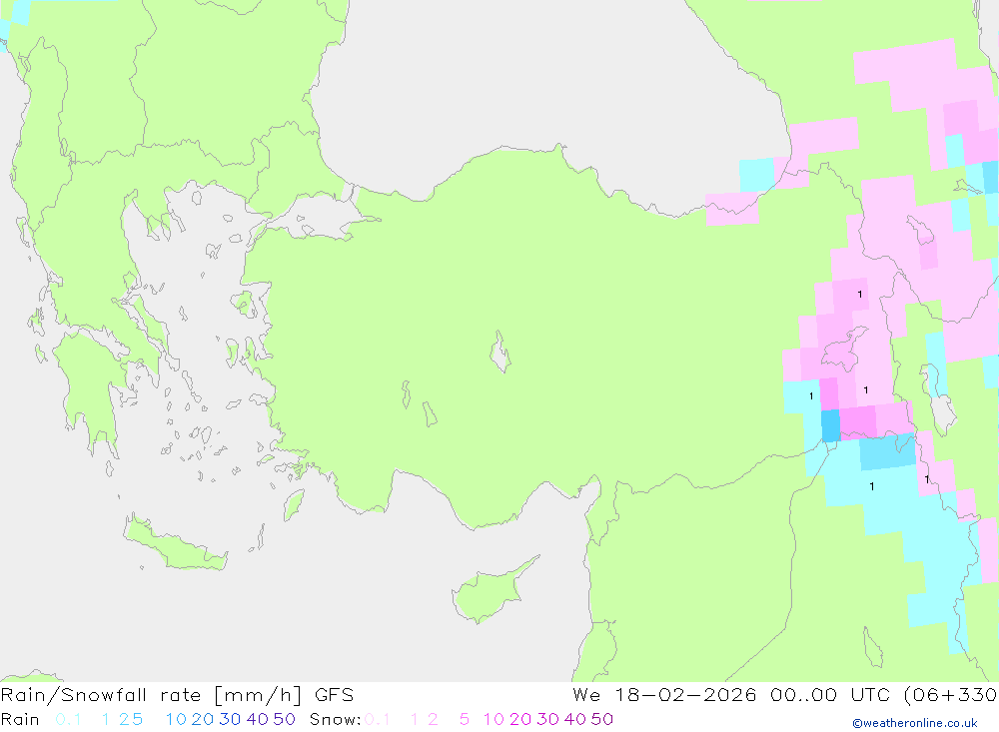Select Snow legend value 1
The width and height of the screenshot is (999, 732).
(x=415, y=719)
